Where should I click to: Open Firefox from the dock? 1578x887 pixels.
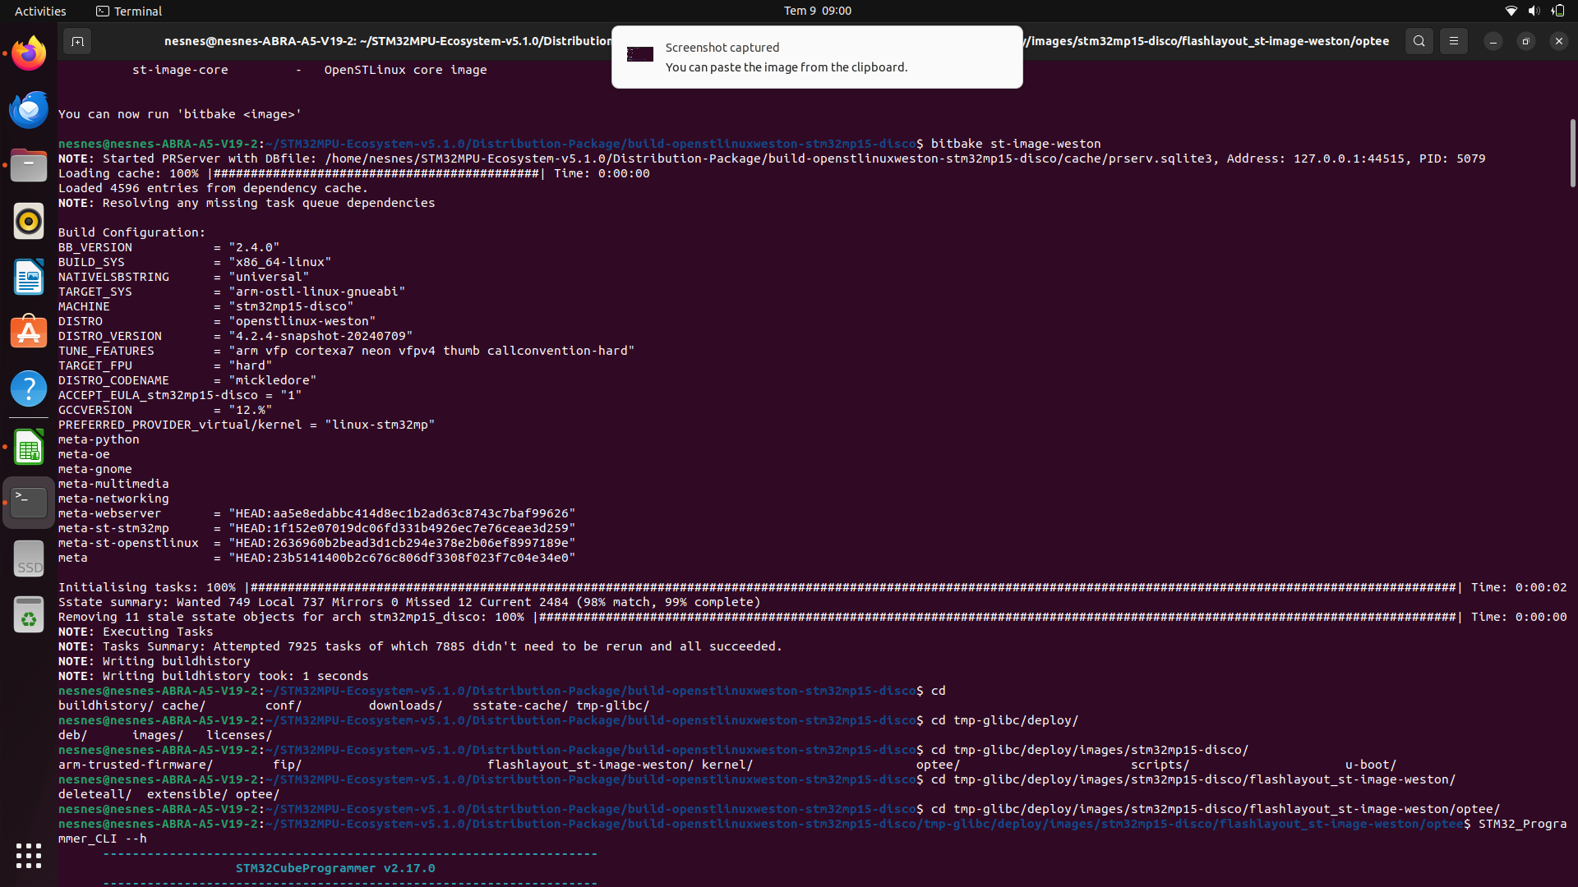(x=29, y=54)
